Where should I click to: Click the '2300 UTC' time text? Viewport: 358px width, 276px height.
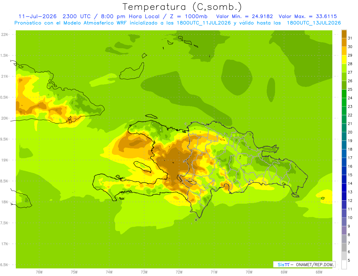[x=76, y=16]
